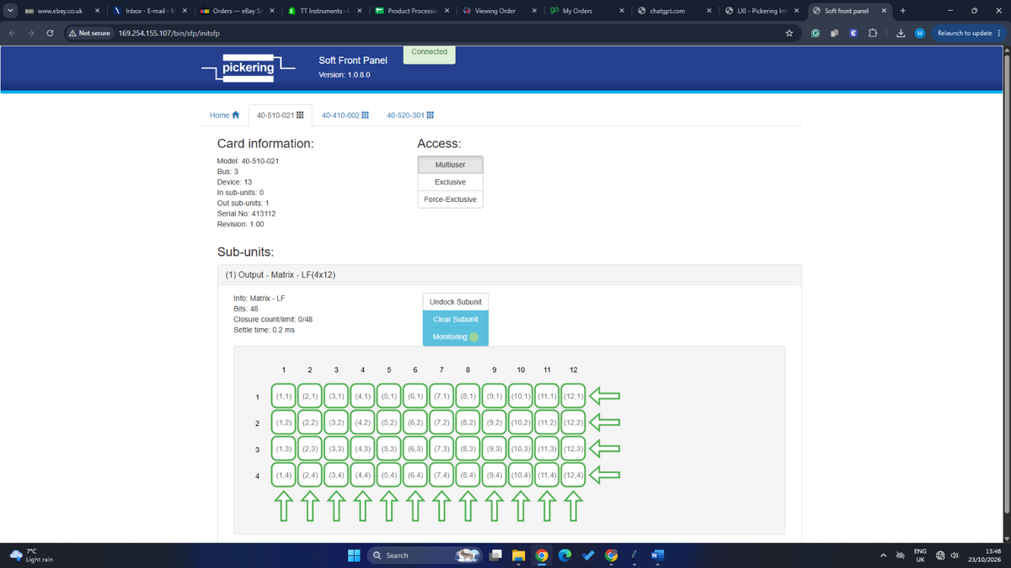
Task: Open the Chrome downloads icon
Action: click(x=900, y=33)
